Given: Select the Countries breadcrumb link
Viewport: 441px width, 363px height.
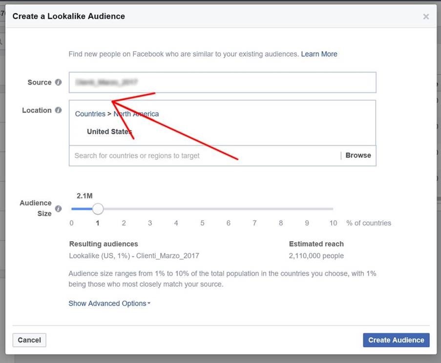Looking at the screenshot, I should 90,113.
